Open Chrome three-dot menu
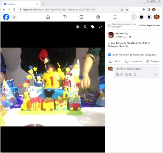Image resolution: width=163 pixels, height=153 pixels. coord(159,9)
